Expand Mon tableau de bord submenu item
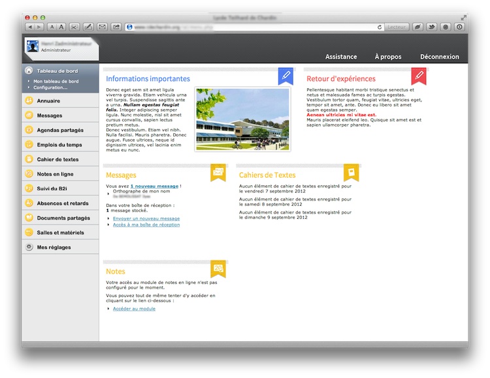This screenshot has width=490, height=378. coord(56,81)
